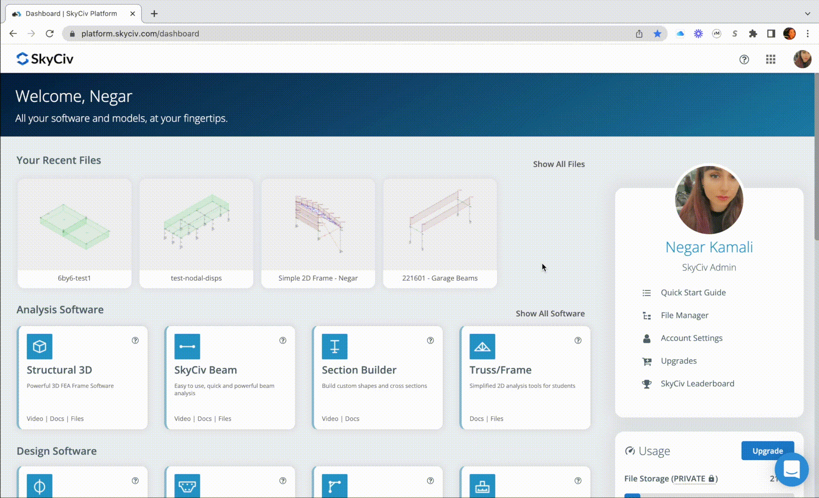Open the 6by6-test1 recent file thumbnail

click(74, 225)
